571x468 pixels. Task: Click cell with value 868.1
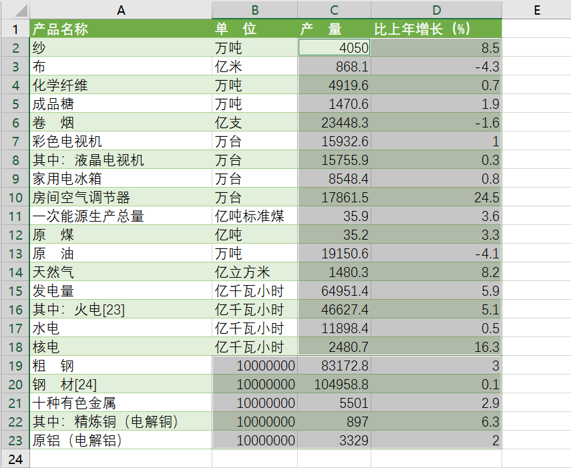pyautogui.click(x=334, y=66)
